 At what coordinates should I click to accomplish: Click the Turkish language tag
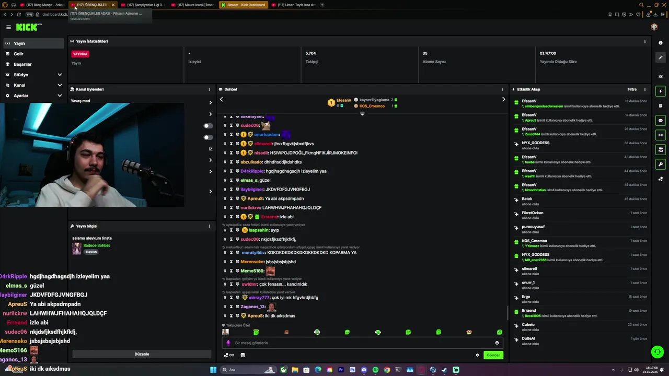(91, 252)
